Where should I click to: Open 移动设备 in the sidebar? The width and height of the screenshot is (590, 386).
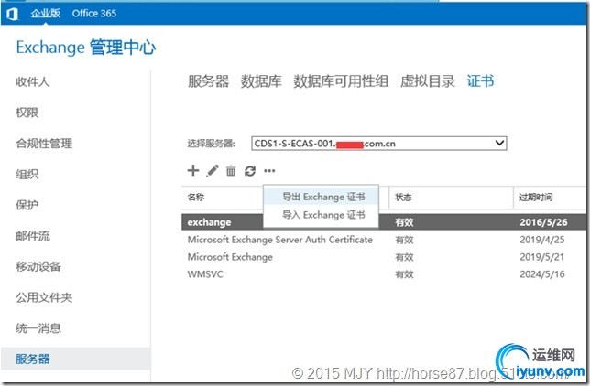pyautogui.click(x=38, y=266)
